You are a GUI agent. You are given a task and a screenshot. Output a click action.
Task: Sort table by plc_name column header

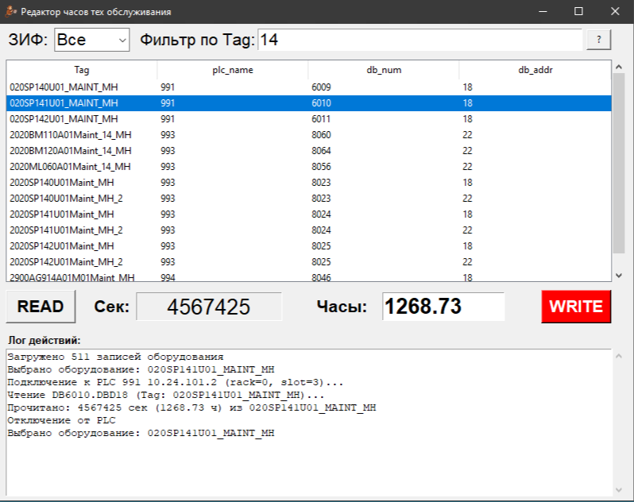232,70
